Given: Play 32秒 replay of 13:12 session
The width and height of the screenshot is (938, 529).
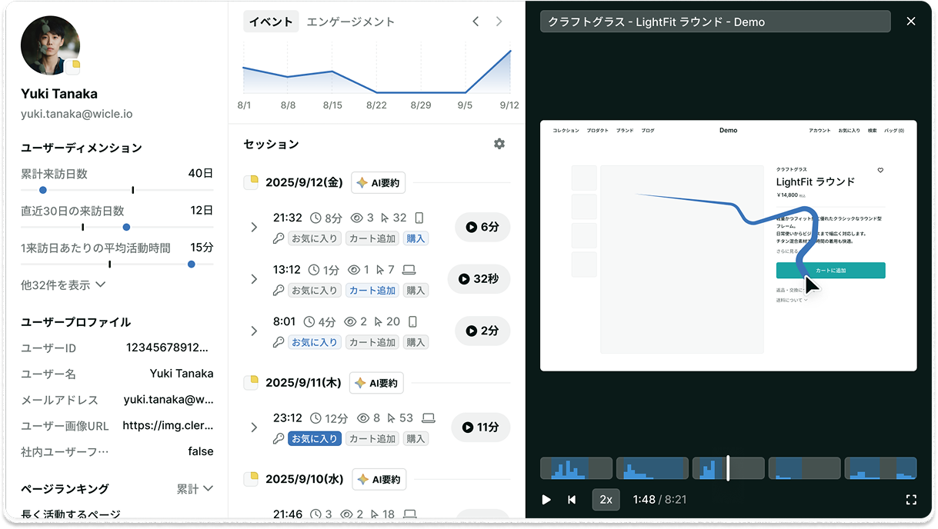Looking at the screenshot, I should coord(479,279).
